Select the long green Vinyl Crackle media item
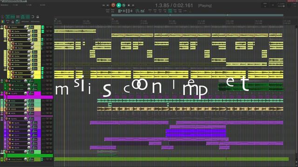Image resolution: width=298 pixels, height=167 pixels. pyautogui.click(x=172, y=159)
